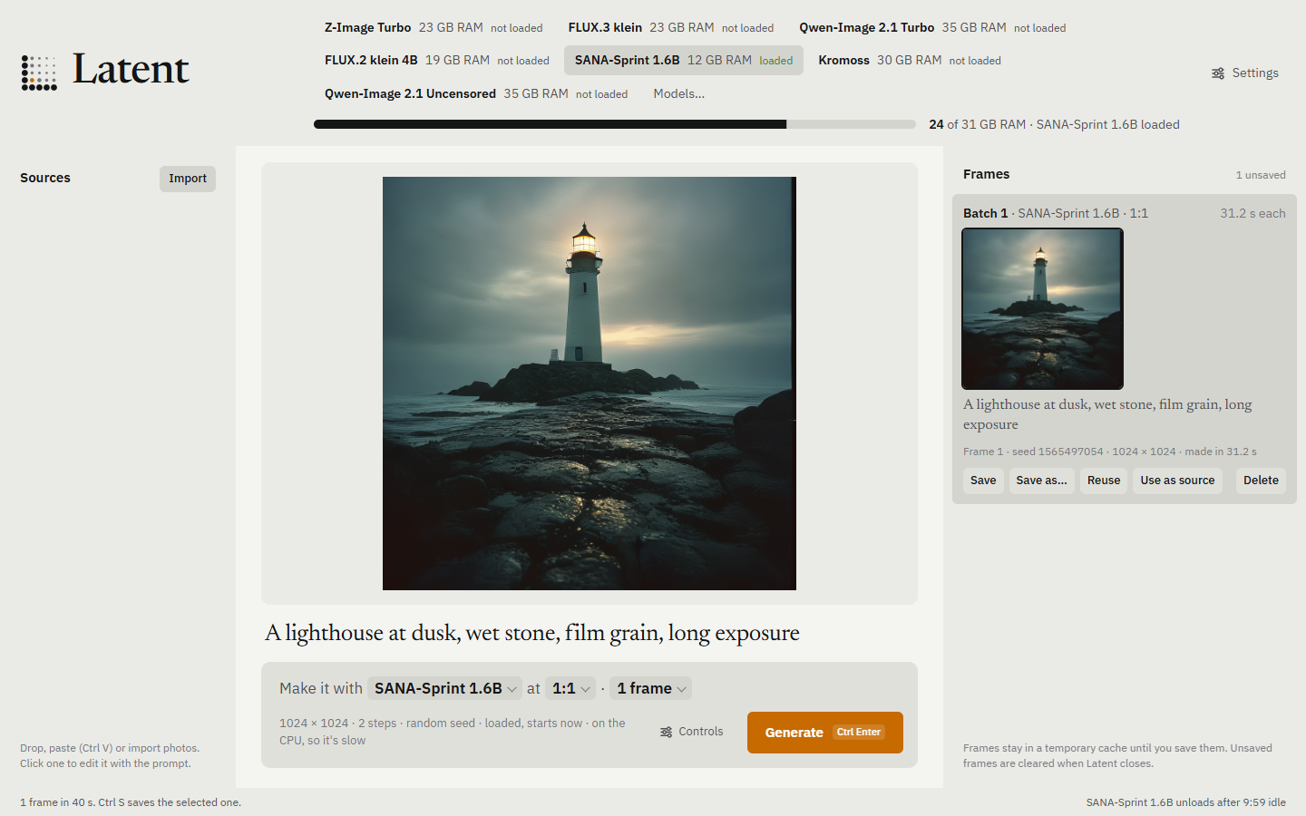The height and width of the screenshot is (816, 1306).
Task: Save the Batch 1 frame
Action: (983, 481)
